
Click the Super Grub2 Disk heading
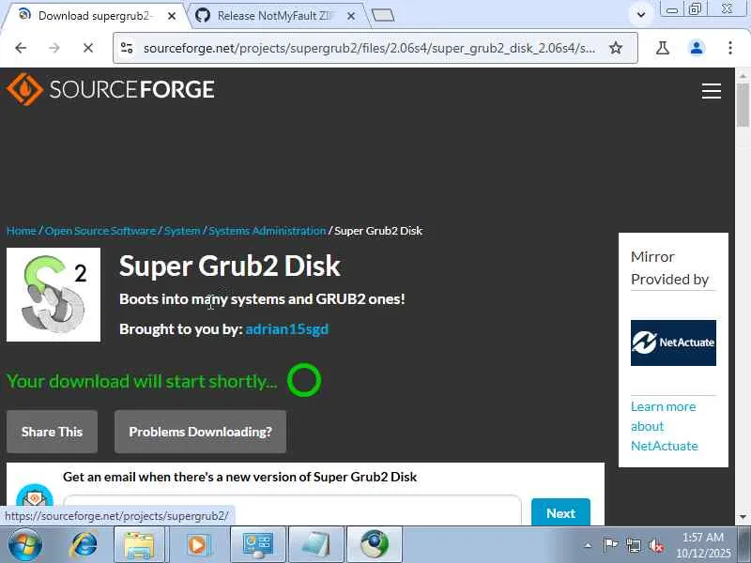point(230,266)
